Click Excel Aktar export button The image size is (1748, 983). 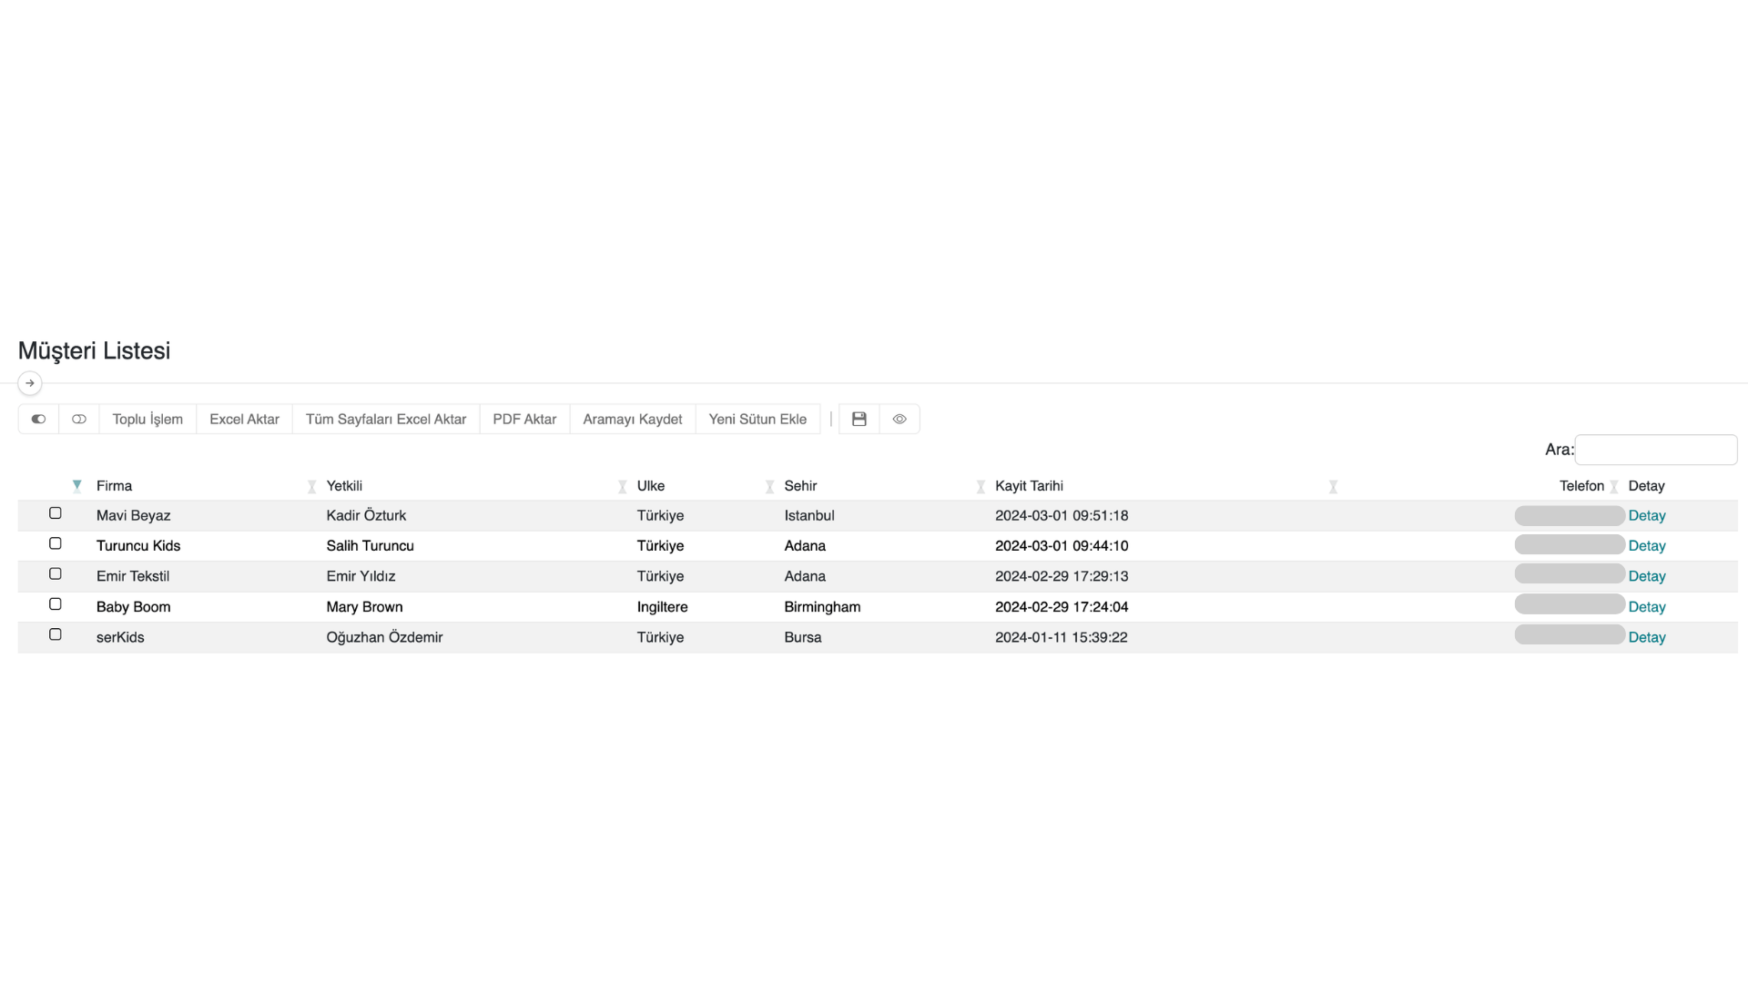(x=244, y=419)
